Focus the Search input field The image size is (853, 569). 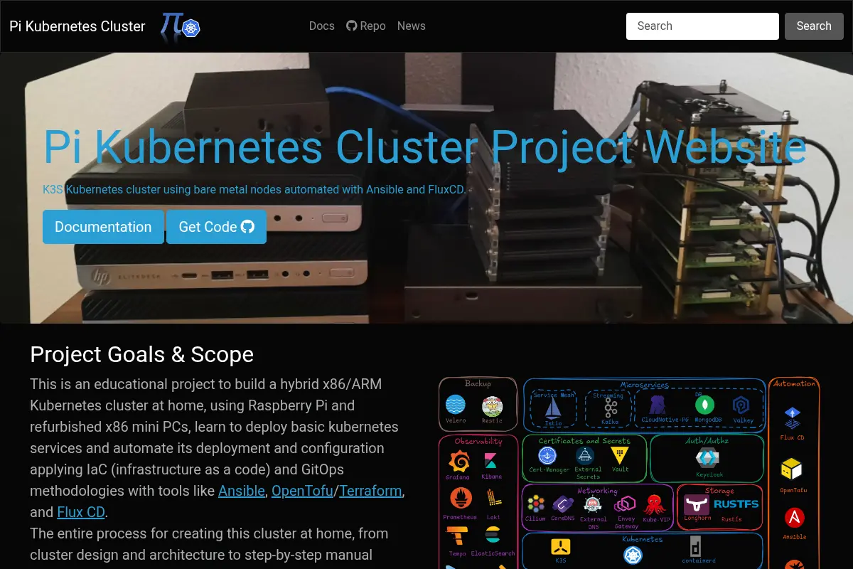click(702, 26)
